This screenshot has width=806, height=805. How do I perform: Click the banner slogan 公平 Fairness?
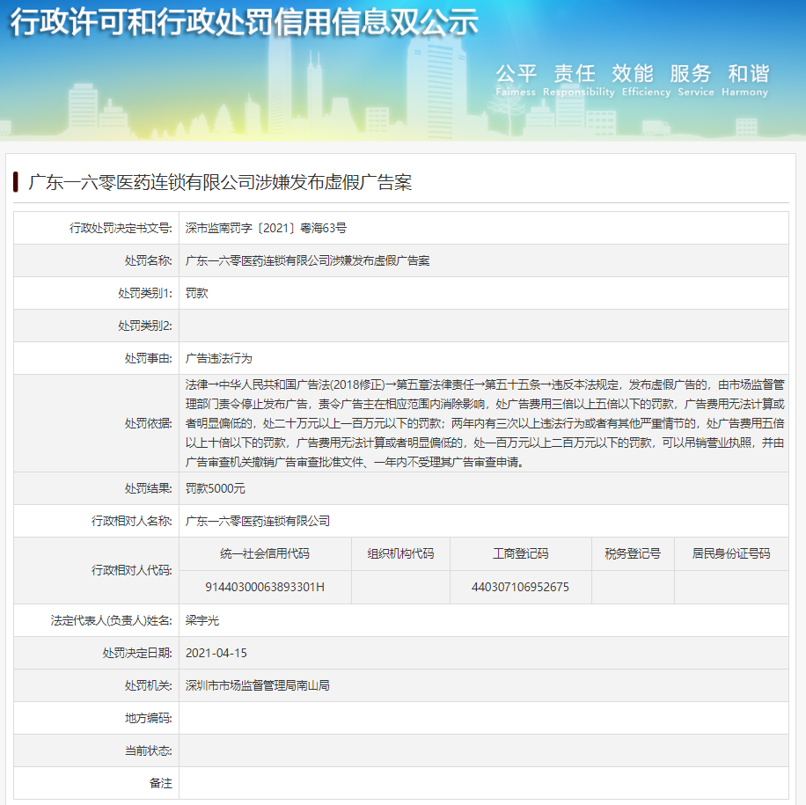pyautogui.click(x=516, y=81)
